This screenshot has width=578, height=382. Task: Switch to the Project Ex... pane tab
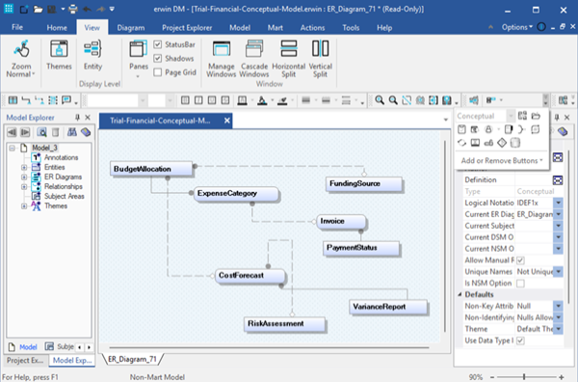(x=25, y=360)
